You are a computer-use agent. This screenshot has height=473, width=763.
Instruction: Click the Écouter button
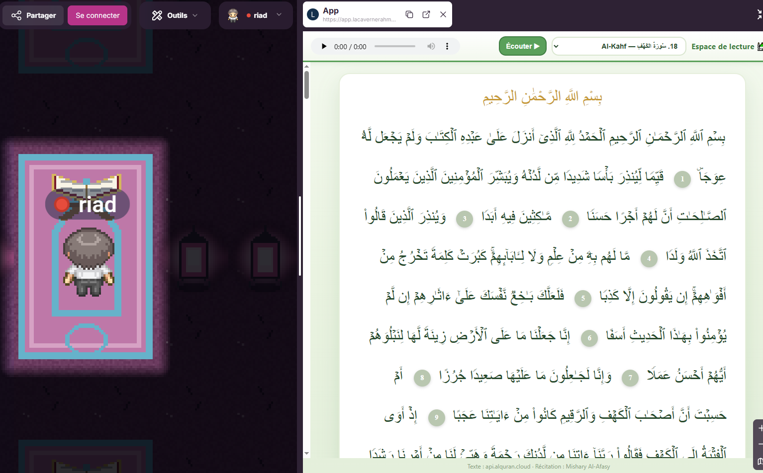click(x=523, y=46)
